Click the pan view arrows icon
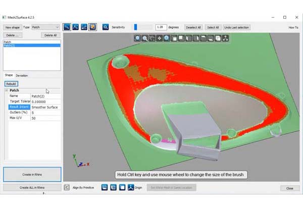Image resolution: width=303 pixels, height=208 pixels. [x=159, y=38]
